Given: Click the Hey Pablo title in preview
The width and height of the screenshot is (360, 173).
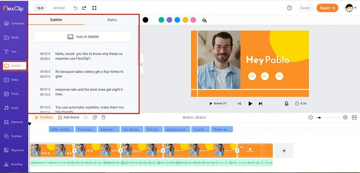Looking at the screenshot, I should tap(268, 60).
